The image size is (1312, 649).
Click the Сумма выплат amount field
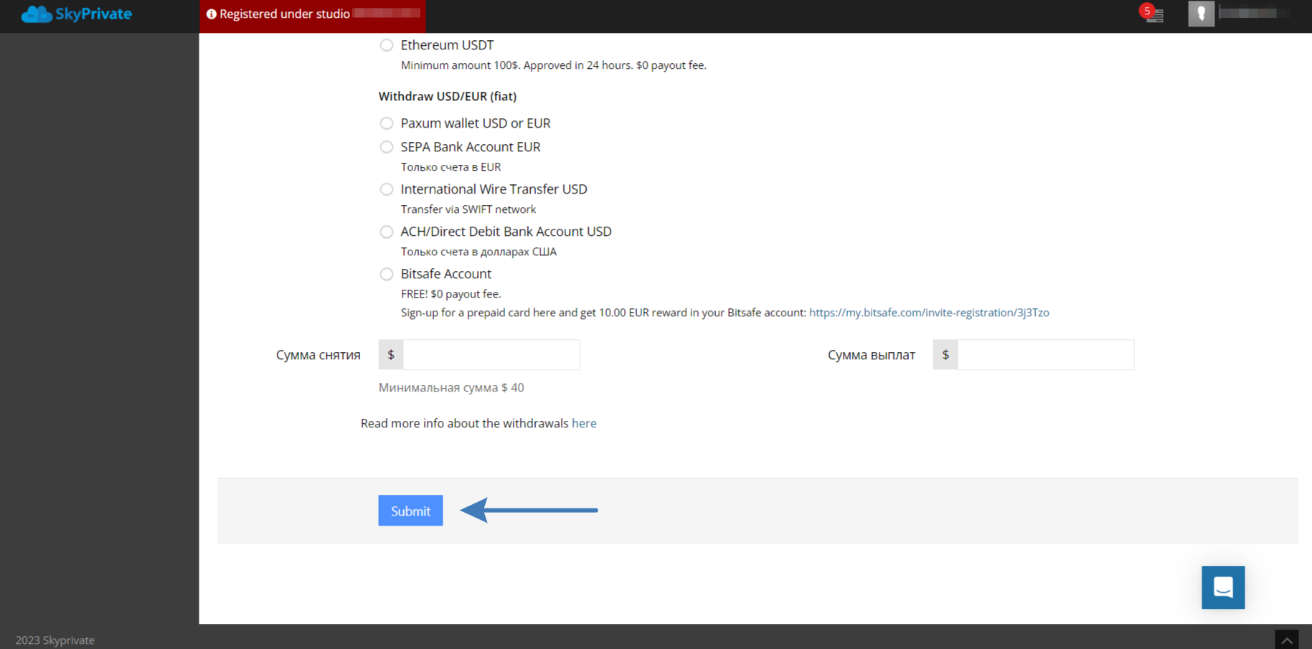[1046, 355]
